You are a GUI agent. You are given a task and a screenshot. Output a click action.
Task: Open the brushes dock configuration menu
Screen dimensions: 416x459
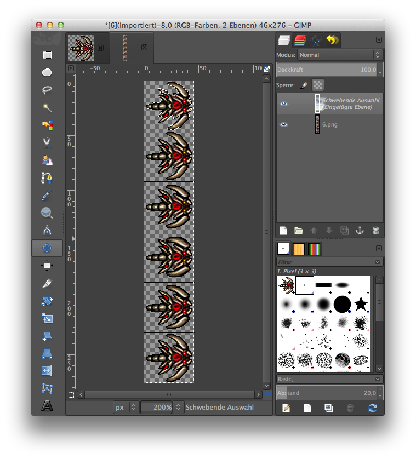coord(379,248)
